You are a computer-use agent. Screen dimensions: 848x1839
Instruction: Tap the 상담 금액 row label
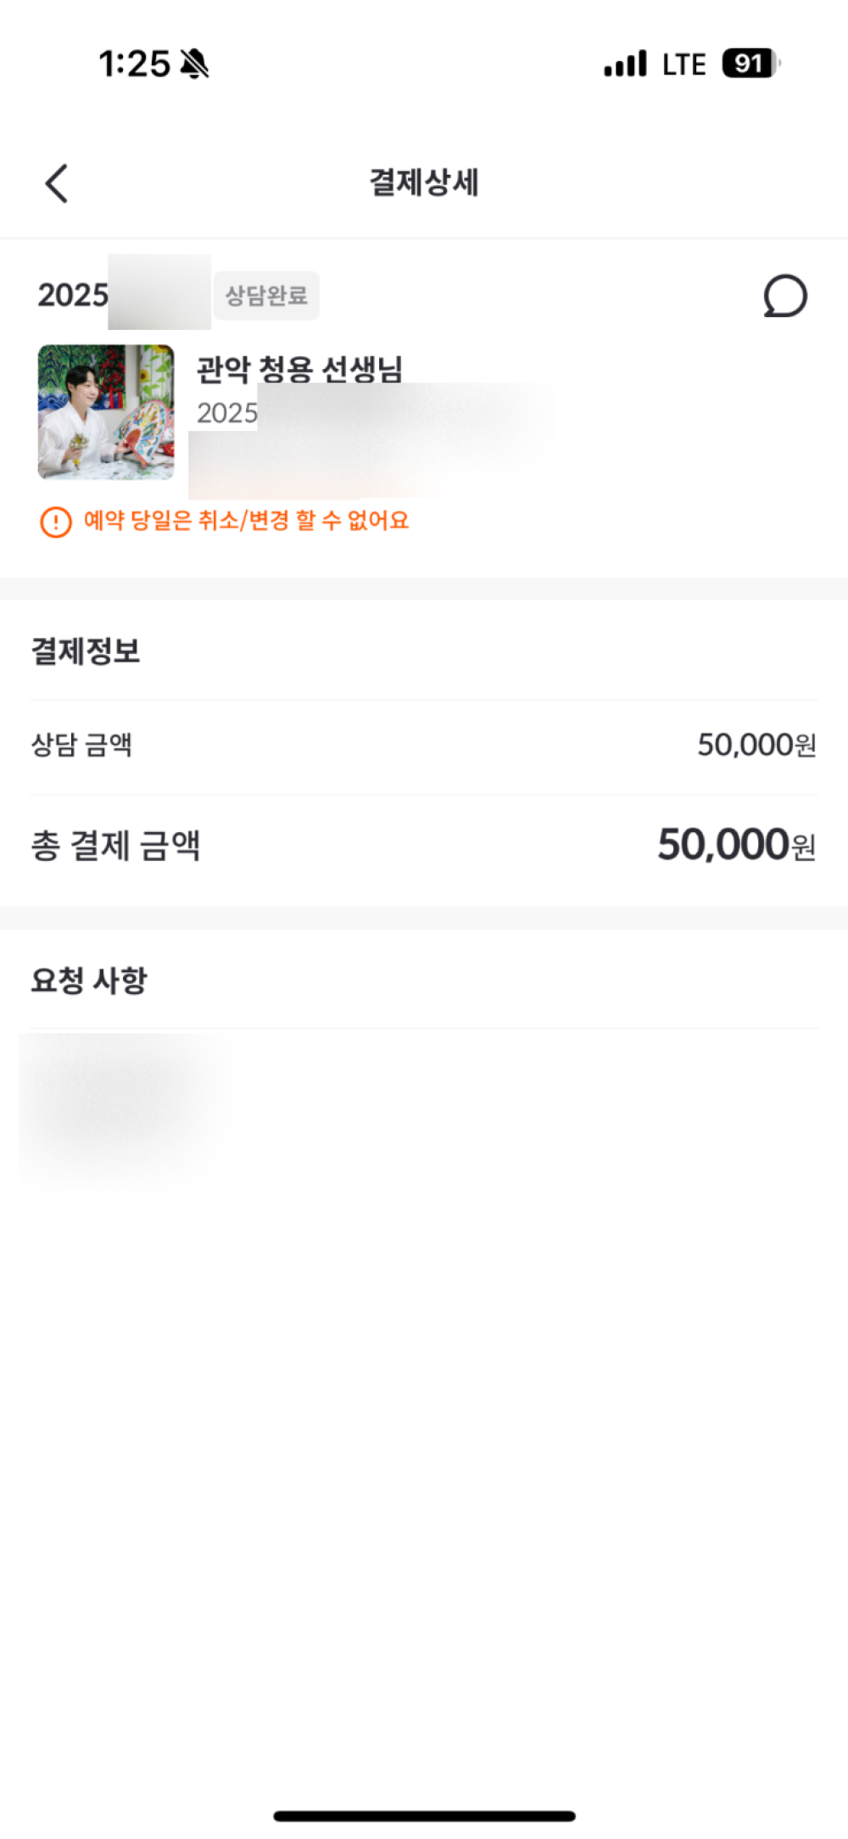[x=81, y=745]
